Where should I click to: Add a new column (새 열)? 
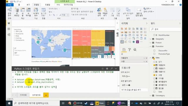23,12
